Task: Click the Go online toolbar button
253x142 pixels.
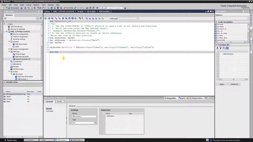Action: pyautogui.click(x=68, y=8)
